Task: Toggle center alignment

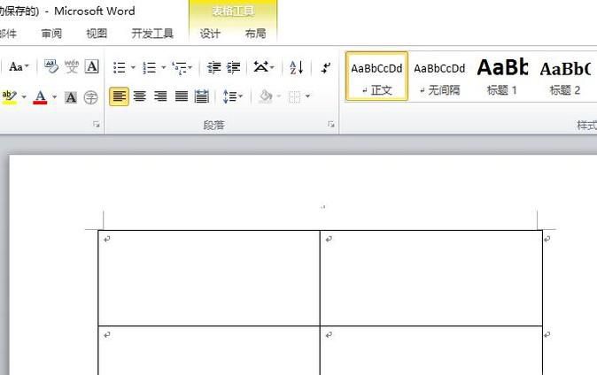Action: point(139,96)
